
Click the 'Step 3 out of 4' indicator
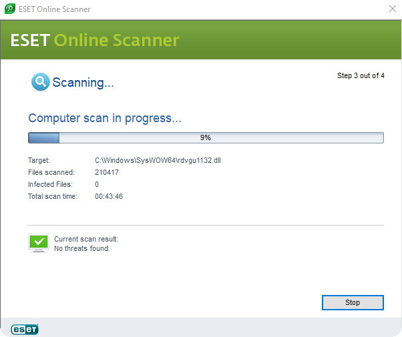(361, 76)
